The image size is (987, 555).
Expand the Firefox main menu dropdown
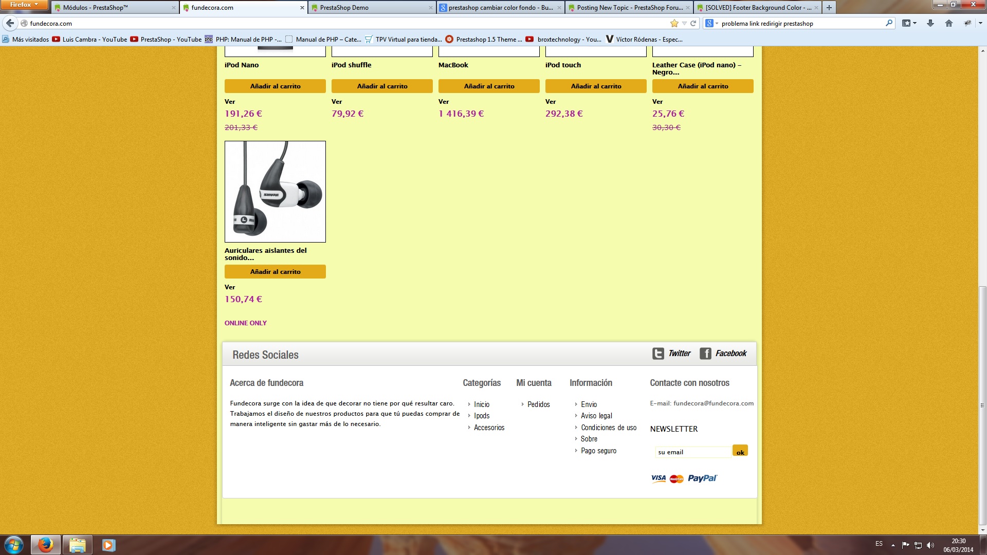click(24, 5)
